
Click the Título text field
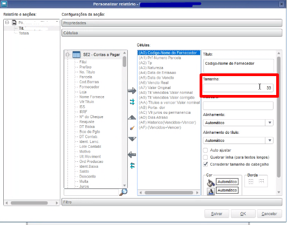(x=238, y=65)
